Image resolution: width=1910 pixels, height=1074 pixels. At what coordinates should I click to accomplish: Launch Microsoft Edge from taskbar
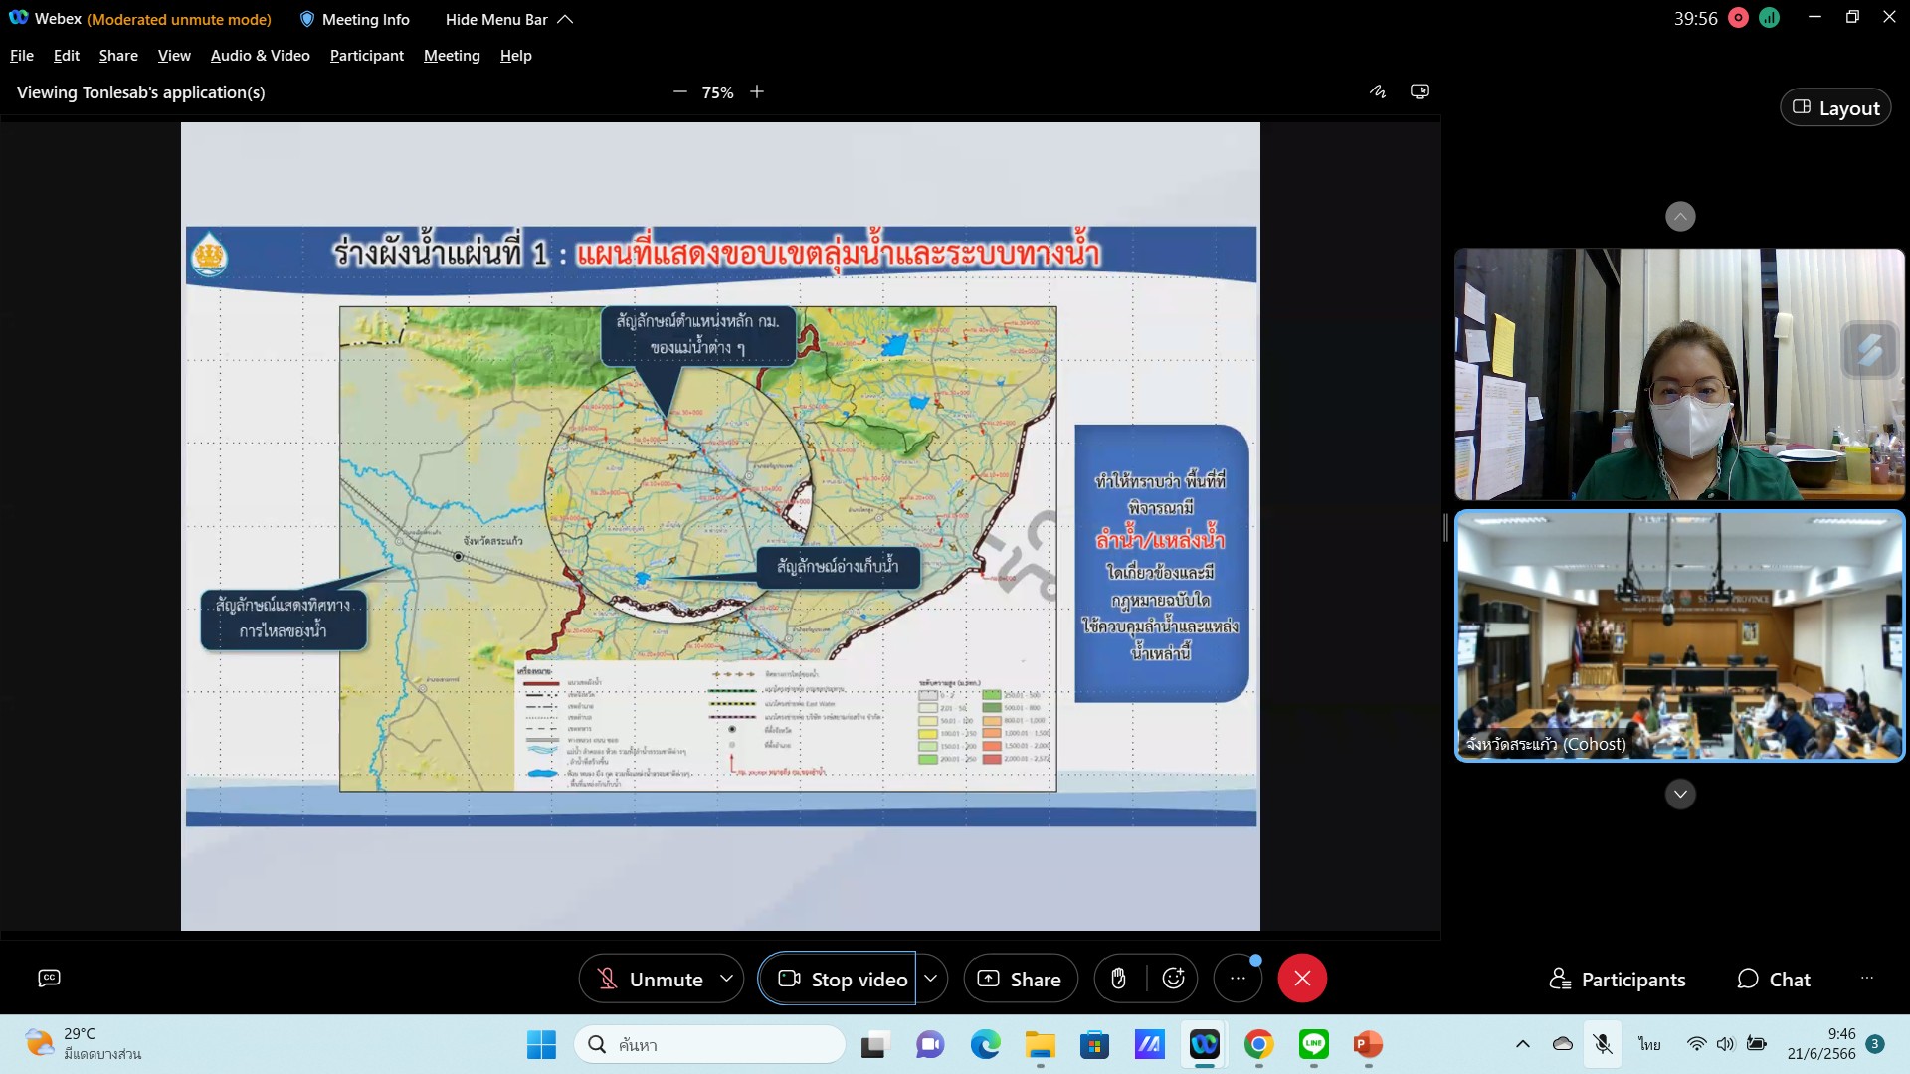click(x=985, y=1045)
